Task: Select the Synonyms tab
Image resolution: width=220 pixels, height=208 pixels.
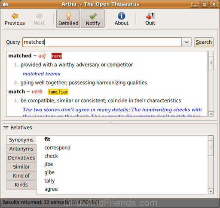Action: coord(21,140)
